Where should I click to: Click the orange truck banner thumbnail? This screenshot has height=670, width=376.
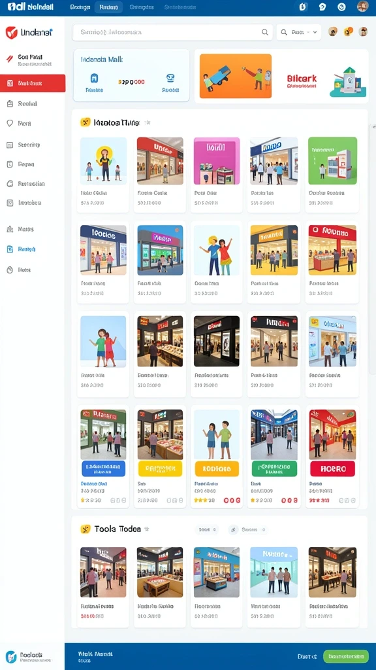(236, 76)
